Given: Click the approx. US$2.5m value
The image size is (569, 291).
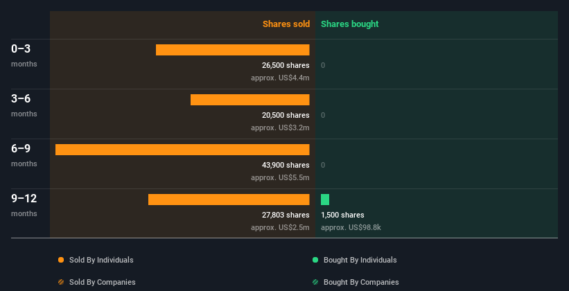Looking at the screenshot, I should coord(280,227).
